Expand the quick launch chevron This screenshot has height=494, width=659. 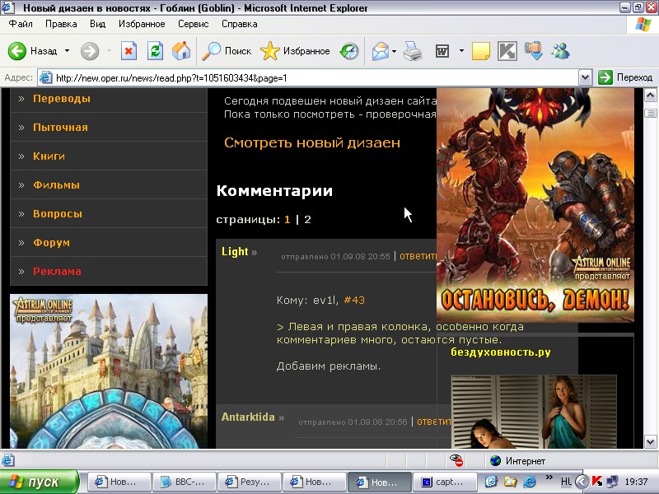(549, 478)
